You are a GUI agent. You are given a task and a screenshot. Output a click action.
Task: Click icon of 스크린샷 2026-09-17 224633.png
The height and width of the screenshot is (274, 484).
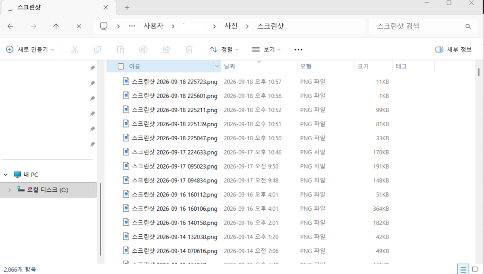(126, 152)
